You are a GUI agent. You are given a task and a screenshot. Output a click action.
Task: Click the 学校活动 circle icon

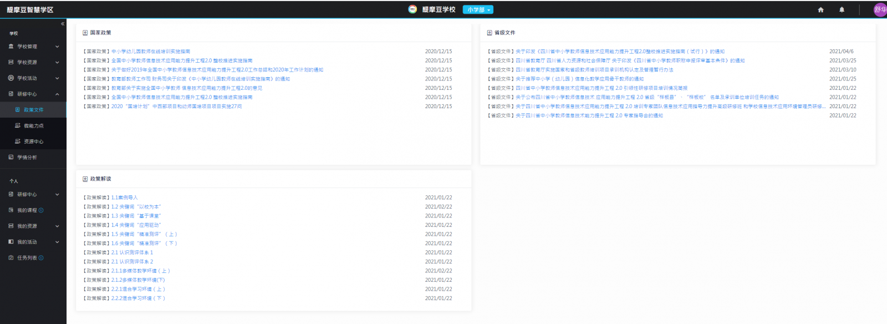pos(11,78)
